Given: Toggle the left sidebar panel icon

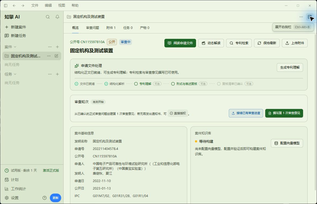Looking at the screenshot, I should [6, 5].
